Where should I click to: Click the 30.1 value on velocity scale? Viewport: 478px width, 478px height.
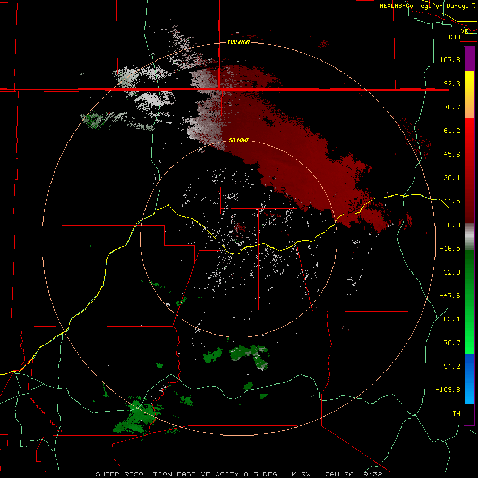pos(452,178)
